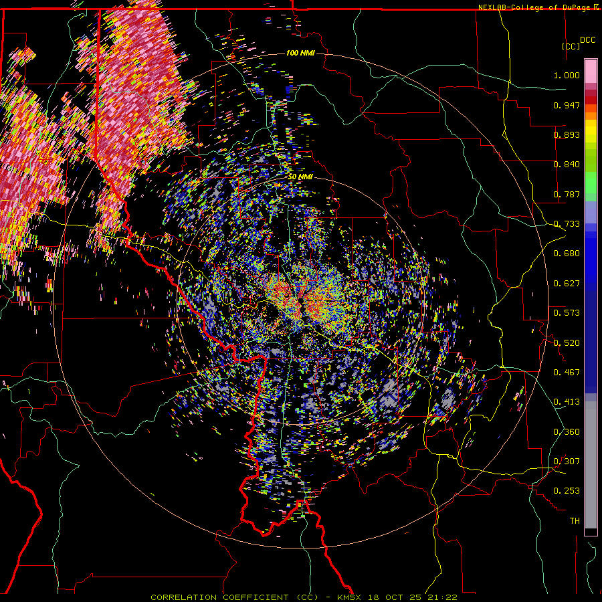The width and height of the screenshot is (602, 602).
Task: Select the 0.413 scale value
Action: pyautogui.click(x=567, y=402)
